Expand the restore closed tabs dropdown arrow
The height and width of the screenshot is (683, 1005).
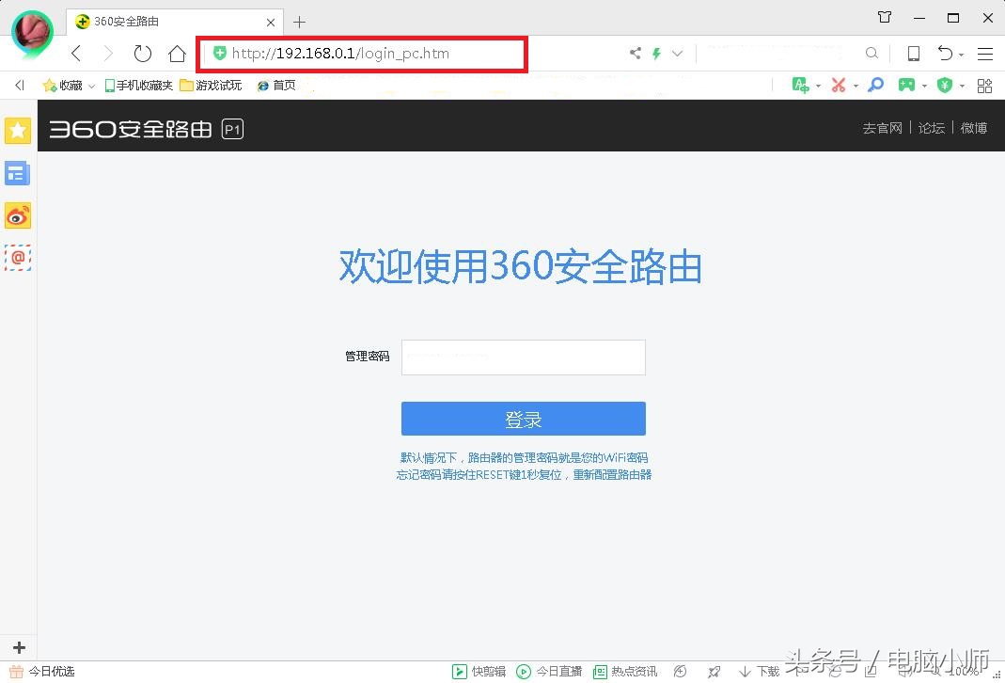click(962, 54)
